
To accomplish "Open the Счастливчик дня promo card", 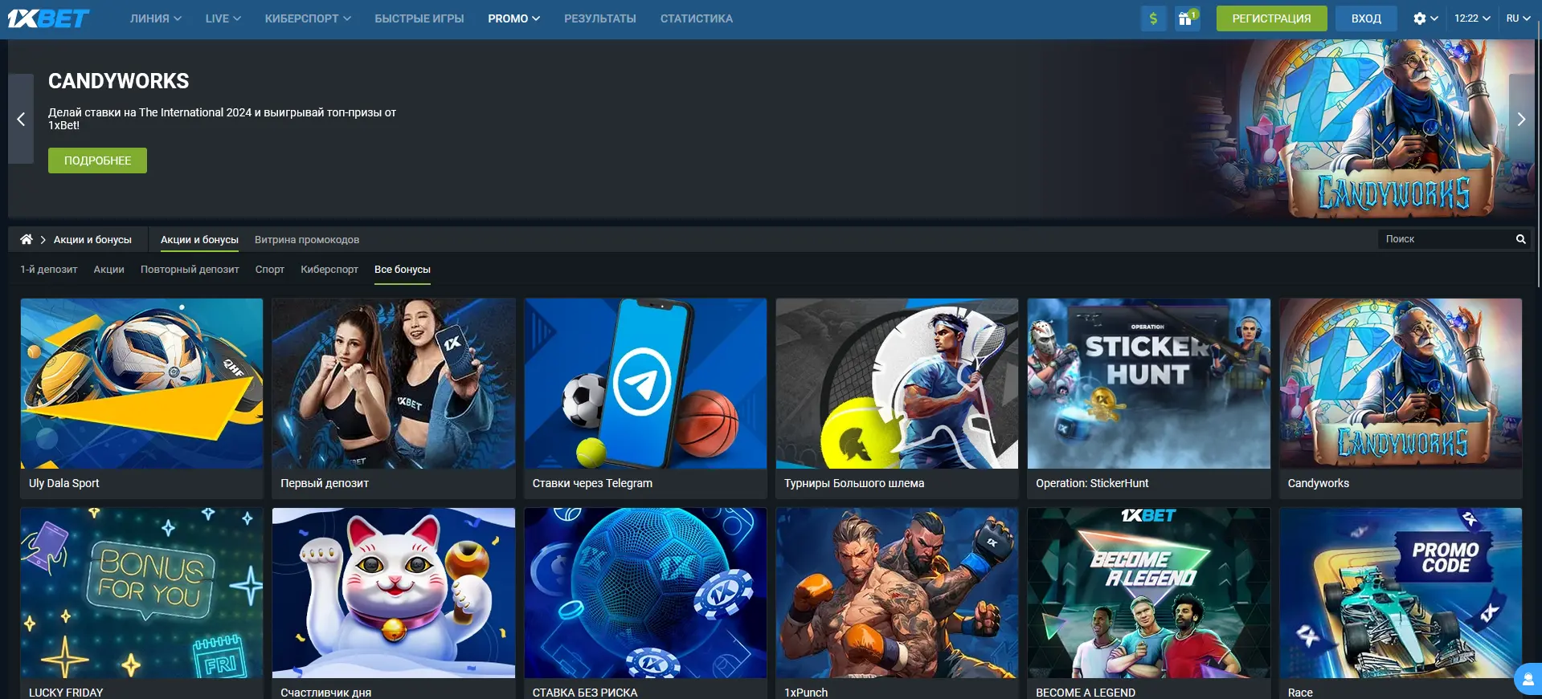I will tap(394, 603).
